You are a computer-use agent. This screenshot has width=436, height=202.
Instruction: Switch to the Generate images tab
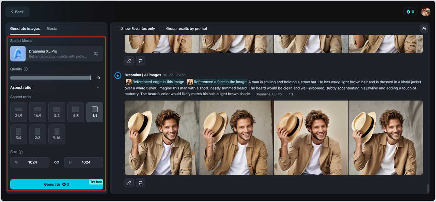click(x=25, y=29)
